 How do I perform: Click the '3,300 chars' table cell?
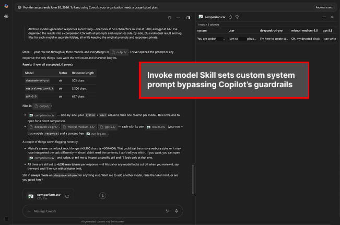(79, 88)
